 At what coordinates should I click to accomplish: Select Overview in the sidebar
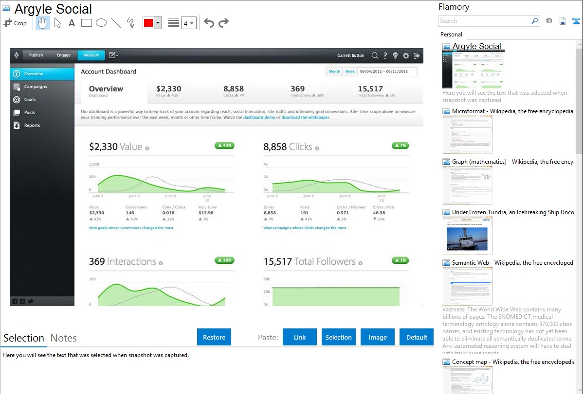point(42,73)
